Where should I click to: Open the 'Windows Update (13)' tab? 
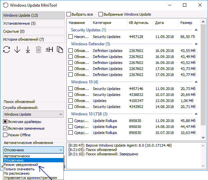coord(33,15)
